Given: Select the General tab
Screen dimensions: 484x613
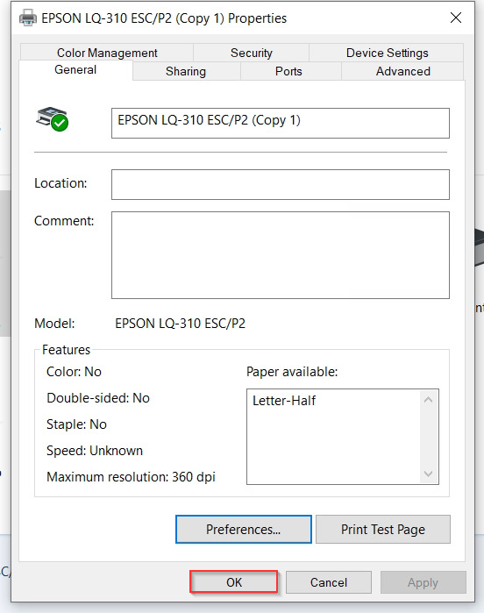Looking at the screenshot, I should pos(75,70).
